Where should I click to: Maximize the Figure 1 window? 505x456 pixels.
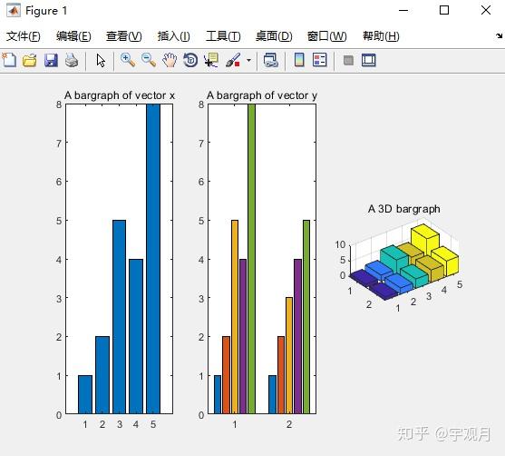[444, 10]
